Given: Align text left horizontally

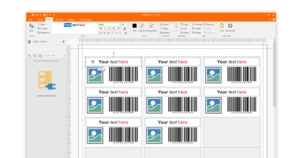Looking at the screenshot, I should click(101, 33).
